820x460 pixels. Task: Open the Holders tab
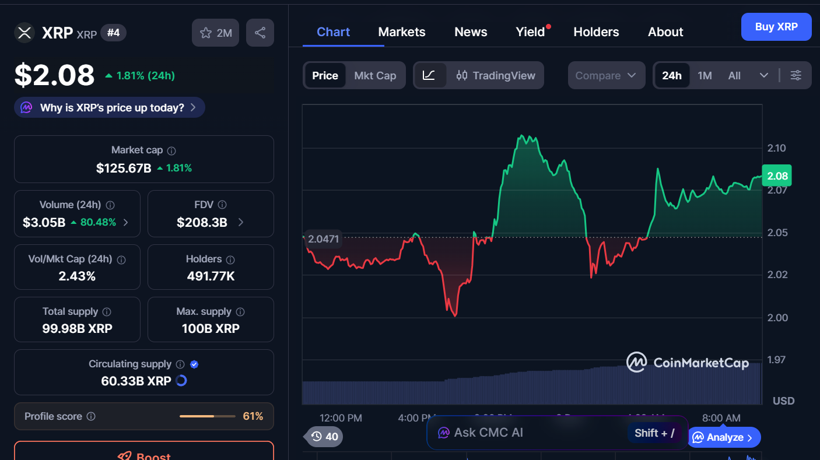(x=596, y=32)
